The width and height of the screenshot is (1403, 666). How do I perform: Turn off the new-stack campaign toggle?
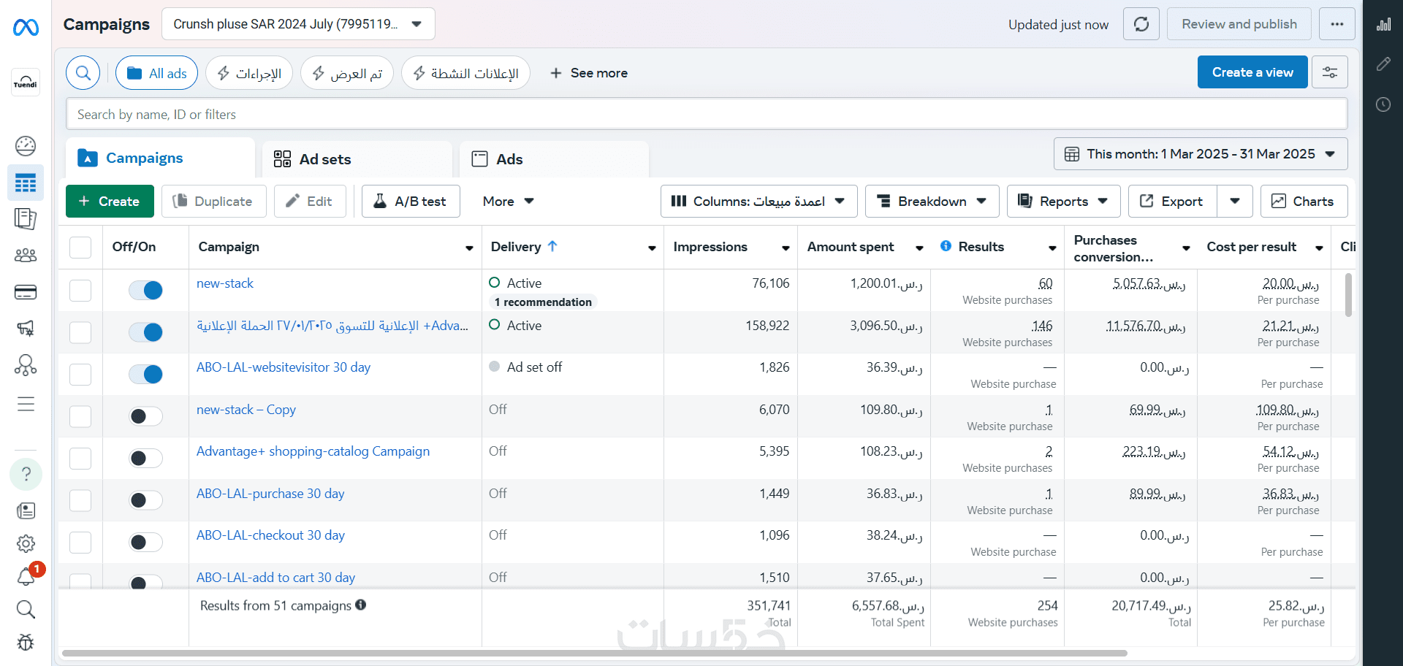[145, 291]
